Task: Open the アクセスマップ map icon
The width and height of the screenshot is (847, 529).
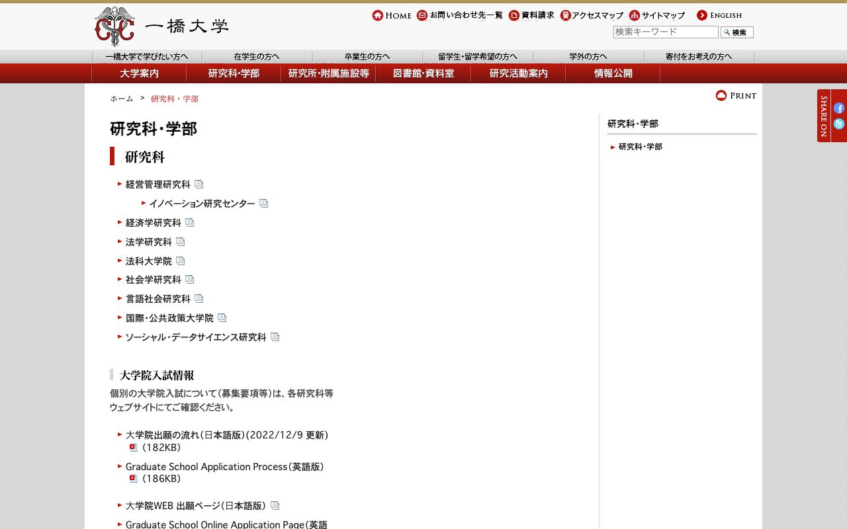Action: pyautogui.click(x=564, y=15)
